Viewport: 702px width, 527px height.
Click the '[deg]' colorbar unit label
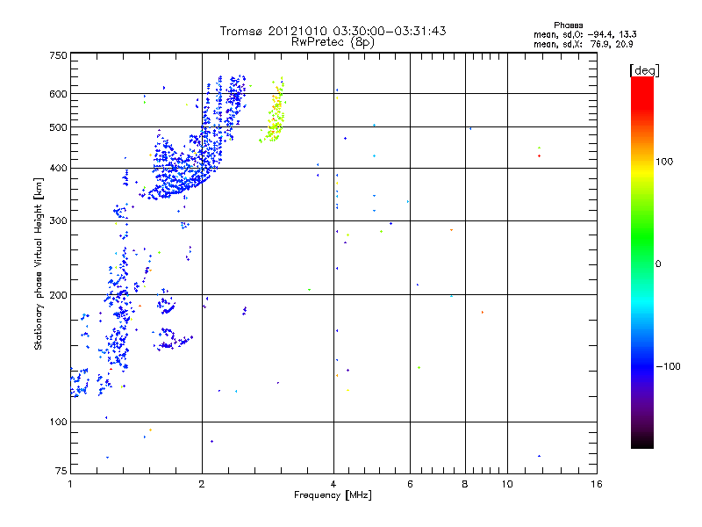point(644,70)
